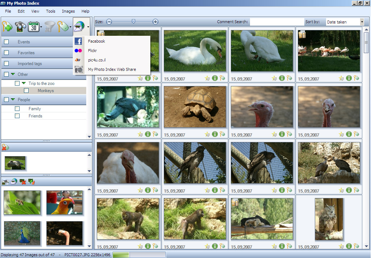Click the move images green arrow icon
This screenshot has height=258, width=371.
(x=31, y=181)
